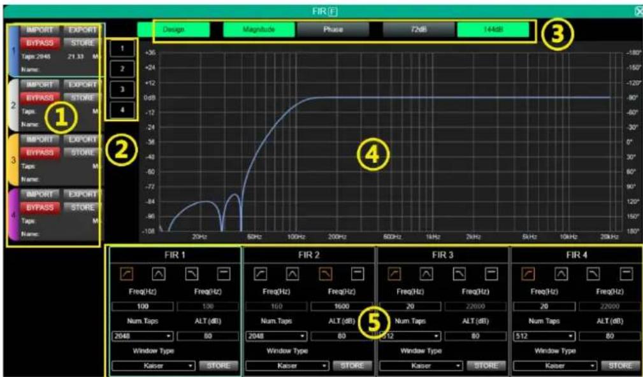643x377 pixels.
Task: Click IMPORT for channel 1
Action: click(x=40, y=30)
